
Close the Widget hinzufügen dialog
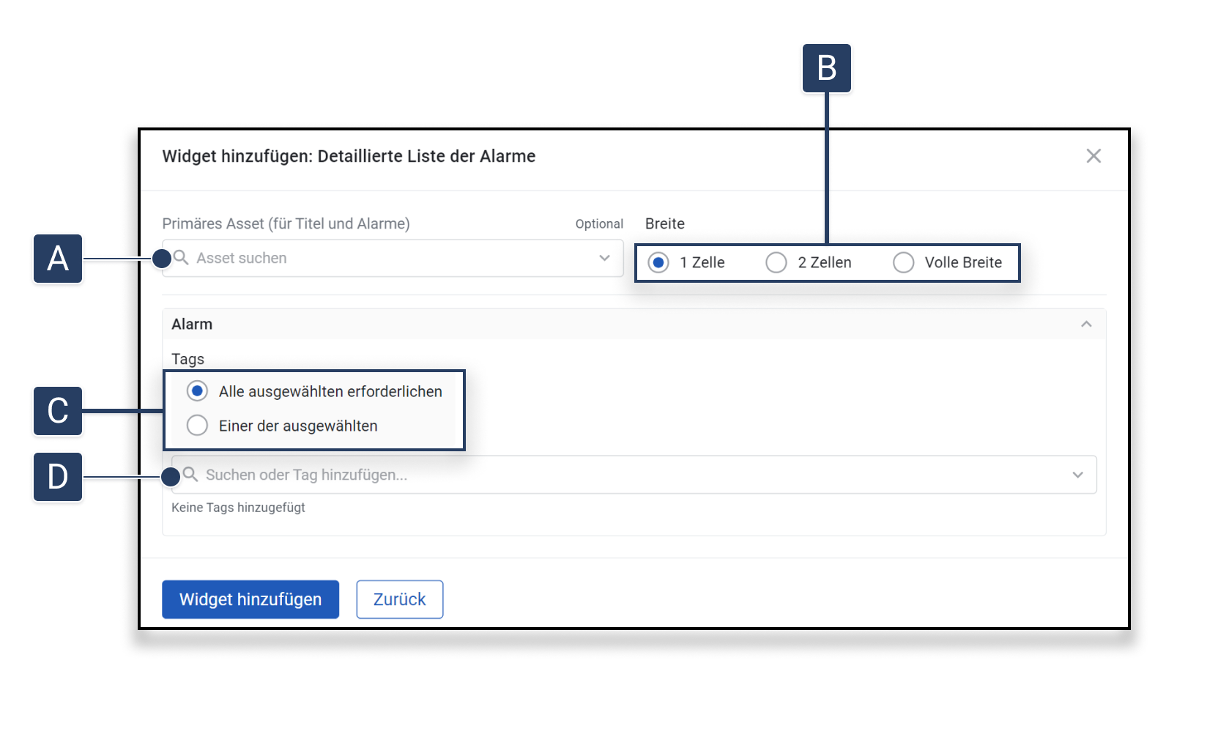click(1094, 156)
